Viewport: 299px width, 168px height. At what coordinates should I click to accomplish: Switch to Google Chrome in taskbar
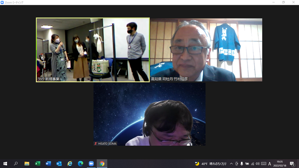tap(102, 164)
